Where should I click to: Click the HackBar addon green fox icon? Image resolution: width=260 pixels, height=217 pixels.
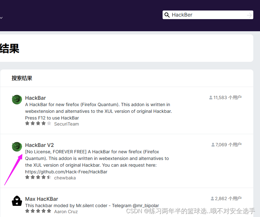click(x=17, y=100)
